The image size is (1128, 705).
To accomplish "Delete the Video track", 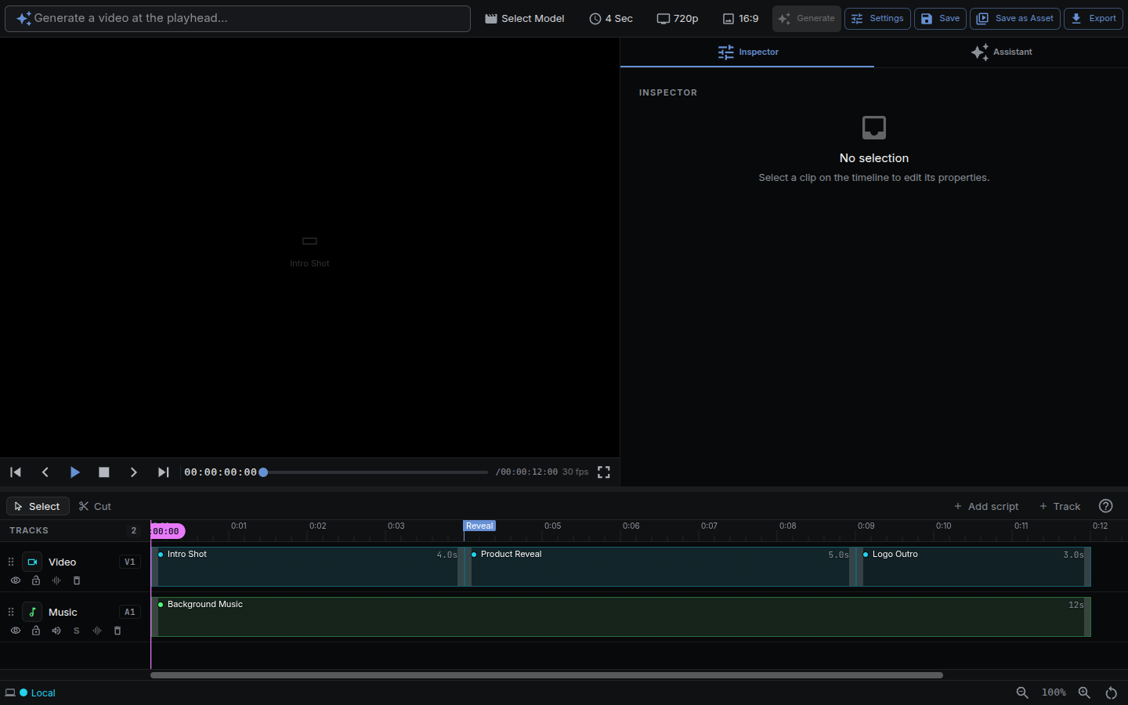I will (x=77, y=580).
